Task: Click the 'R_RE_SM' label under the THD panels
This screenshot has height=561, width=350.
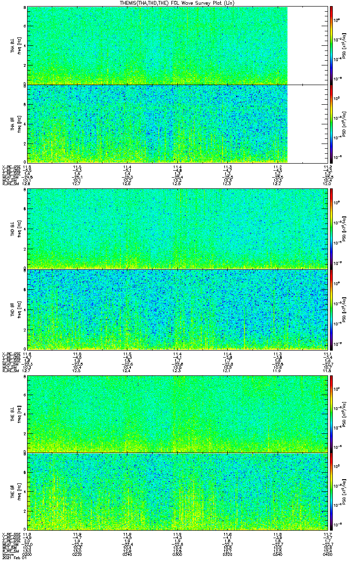Action: (x=10, y=371)
